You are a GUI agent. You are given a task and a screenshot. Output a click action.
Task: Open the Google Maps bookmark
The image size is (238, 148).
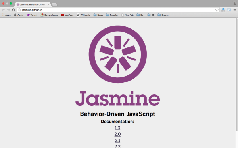point(49,15)
